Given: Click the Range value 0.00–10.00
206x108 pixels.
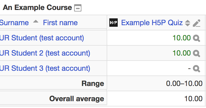Looking at the screenshot, I should [184, 83].
